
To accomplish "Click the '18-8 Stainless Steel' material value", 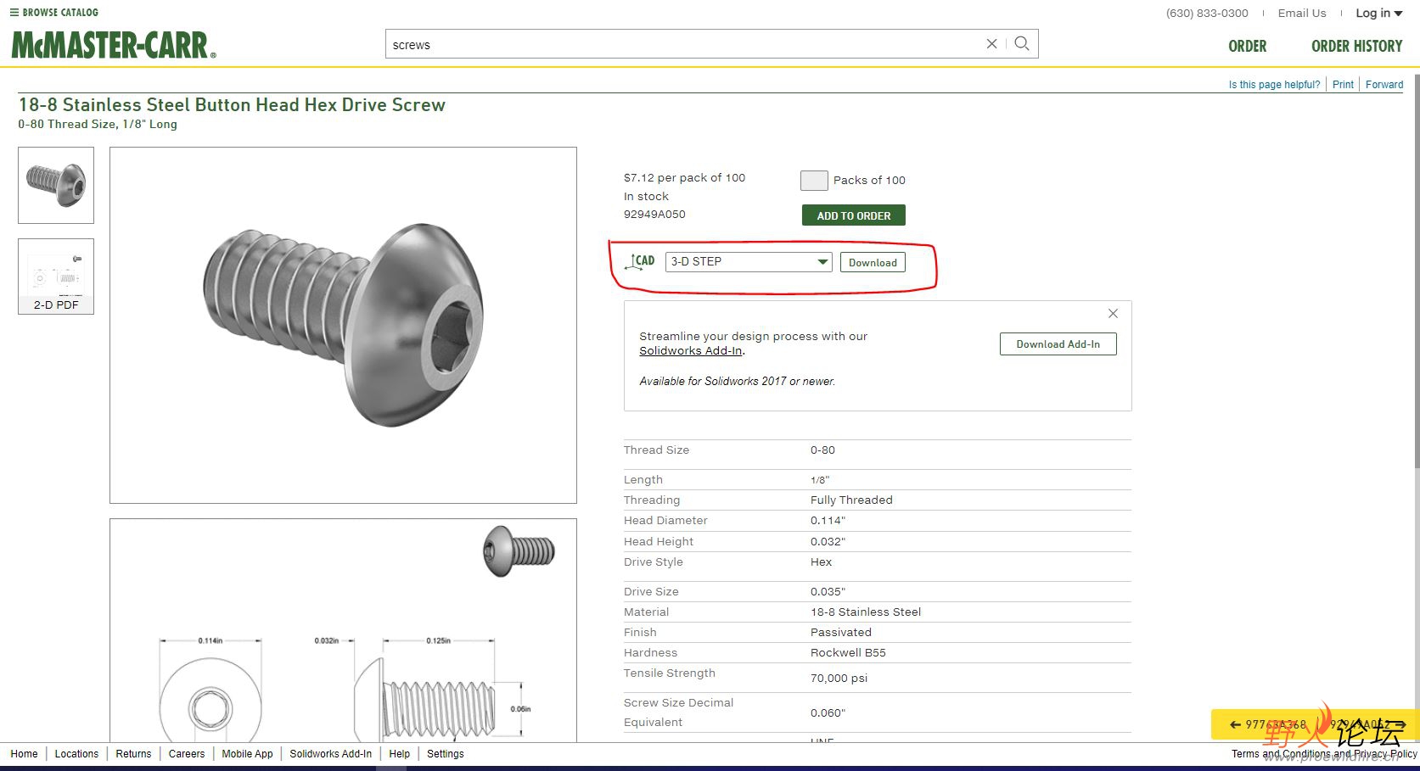I will (x=866, y=612).
